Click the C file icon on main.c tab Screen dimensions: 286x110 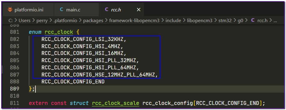click(62, 10)
